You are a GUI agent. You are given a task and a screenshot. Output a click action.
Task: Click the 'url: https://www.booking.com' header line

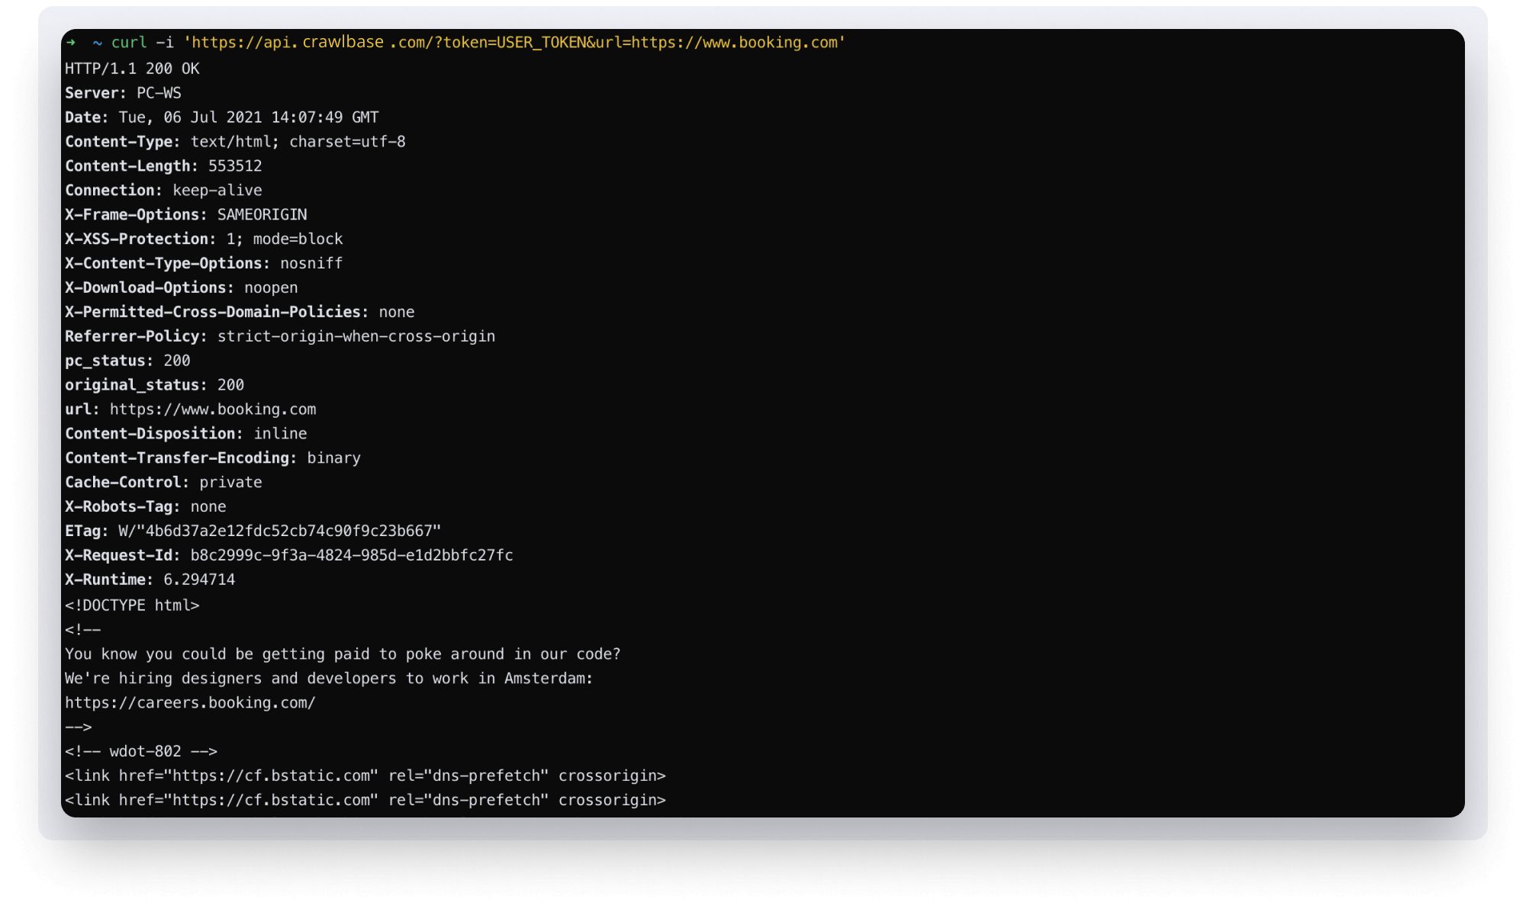191,410
